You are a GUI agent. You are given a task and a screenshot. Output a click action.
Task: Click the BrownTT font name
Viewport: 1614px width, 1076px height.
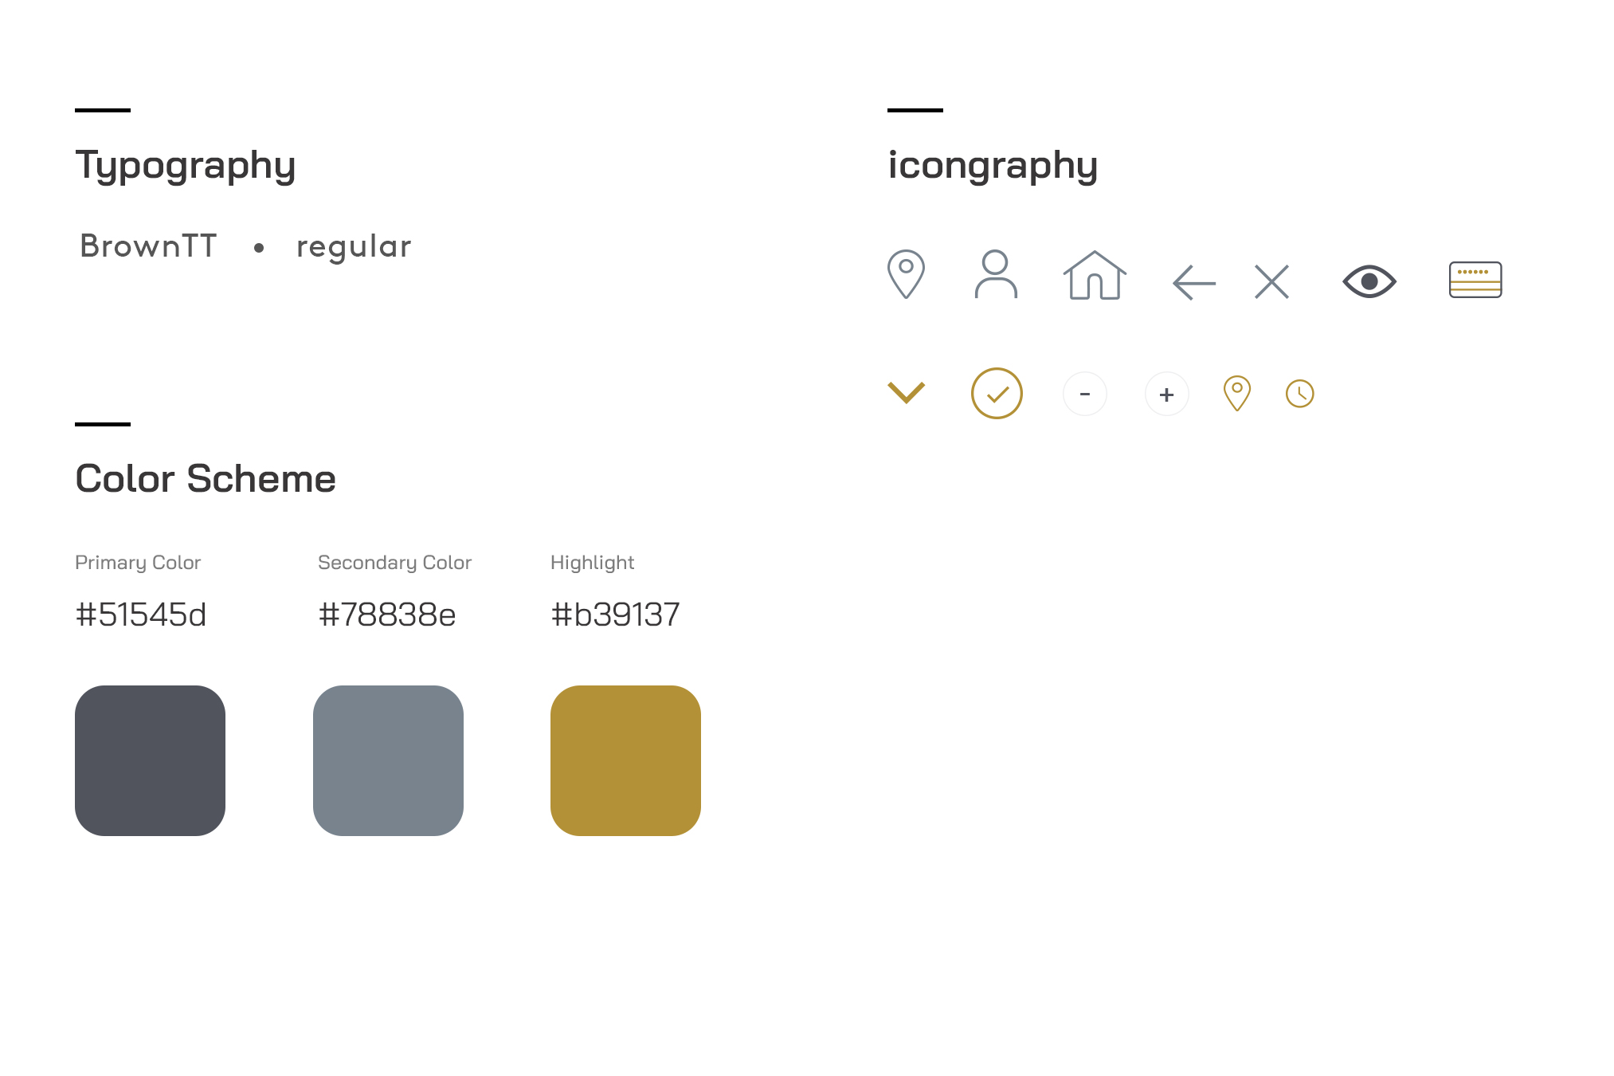click(148, 246)
